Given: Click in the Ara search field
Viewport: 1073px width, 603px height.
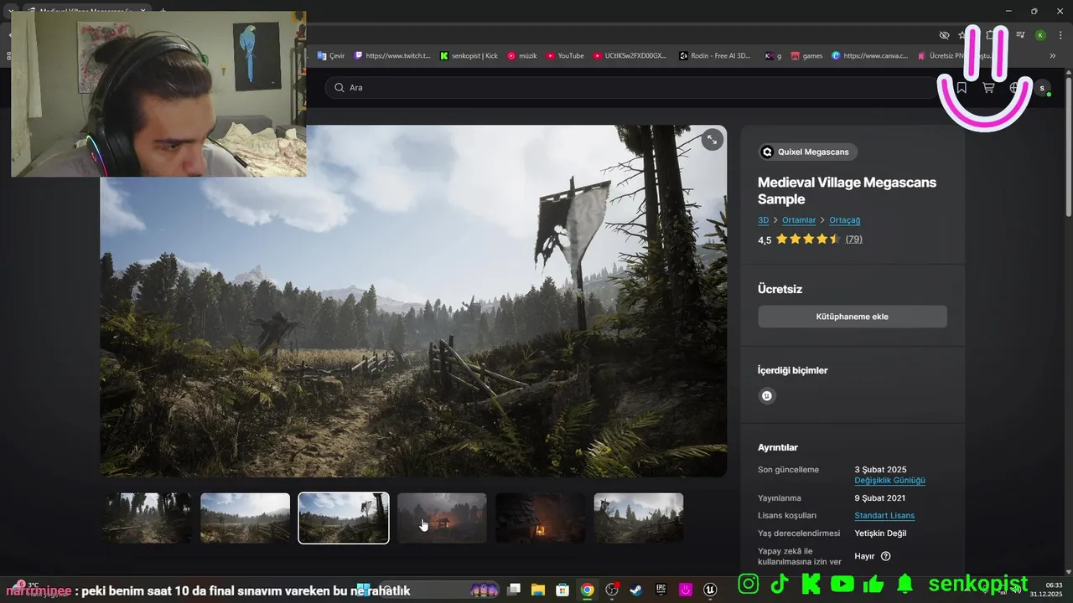Looking at the screenshot, I should (630, 88).
